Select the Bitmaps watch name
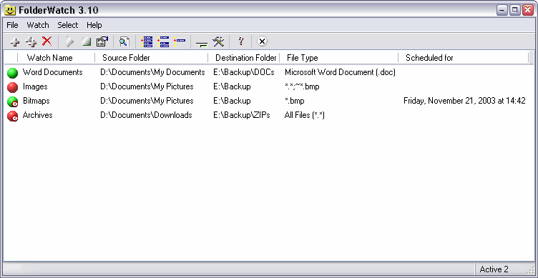Viewport: 538px width, 278px height. pyautogui.click(x=36, y=101)
